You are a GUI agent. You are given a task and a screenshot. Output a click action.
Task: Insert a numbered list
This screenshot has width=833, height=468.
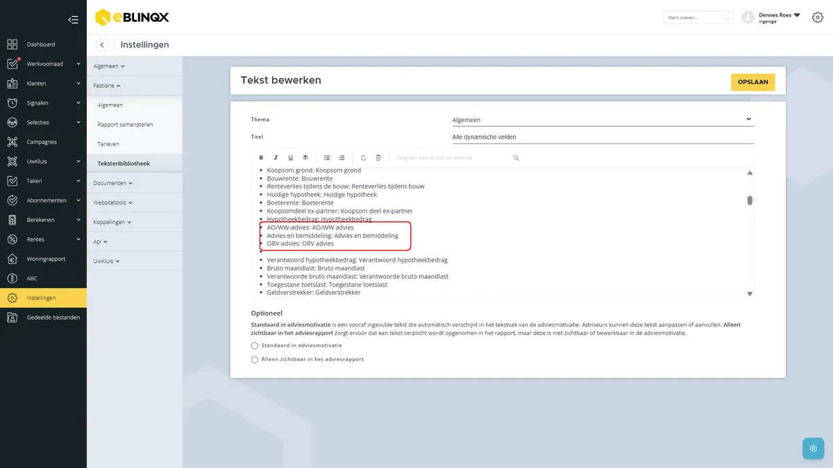point(342,158)
